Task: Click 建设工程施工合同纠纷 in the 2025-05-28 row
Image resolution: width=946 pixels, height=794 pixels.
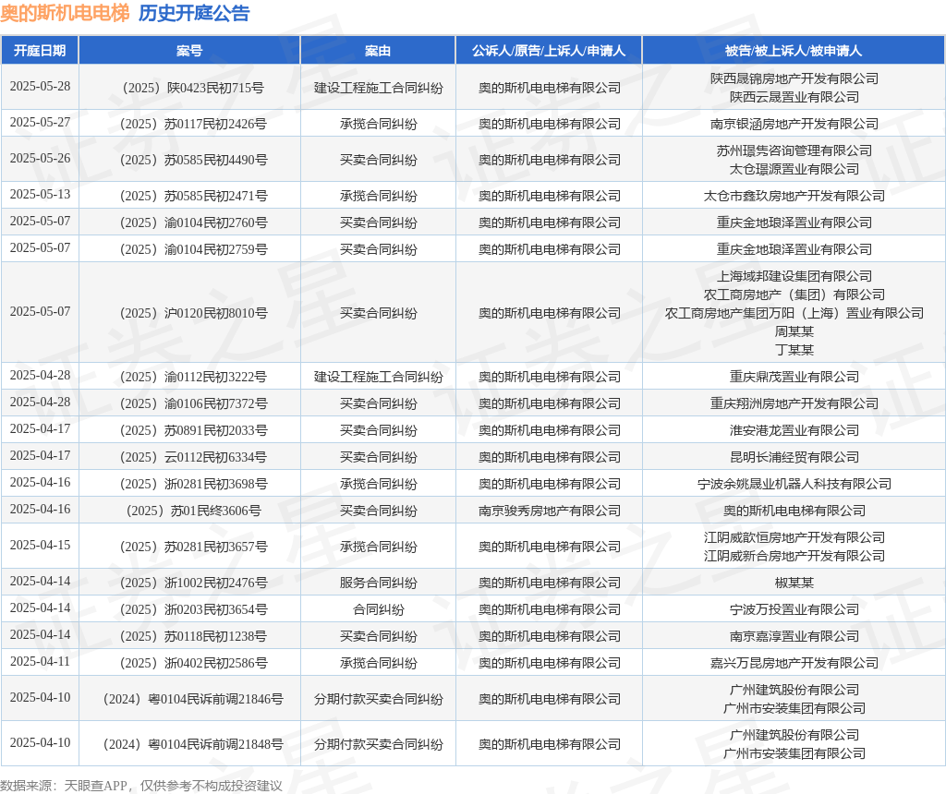Action: pos(378,88)
